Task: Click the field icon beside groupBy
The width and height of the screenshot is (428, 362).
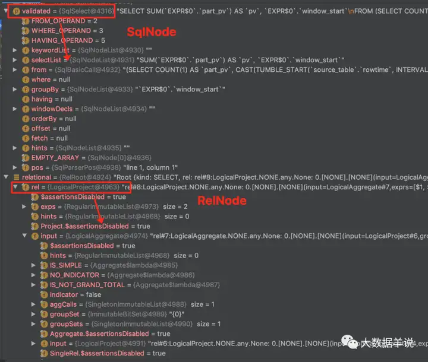Action: coord(26,90)
